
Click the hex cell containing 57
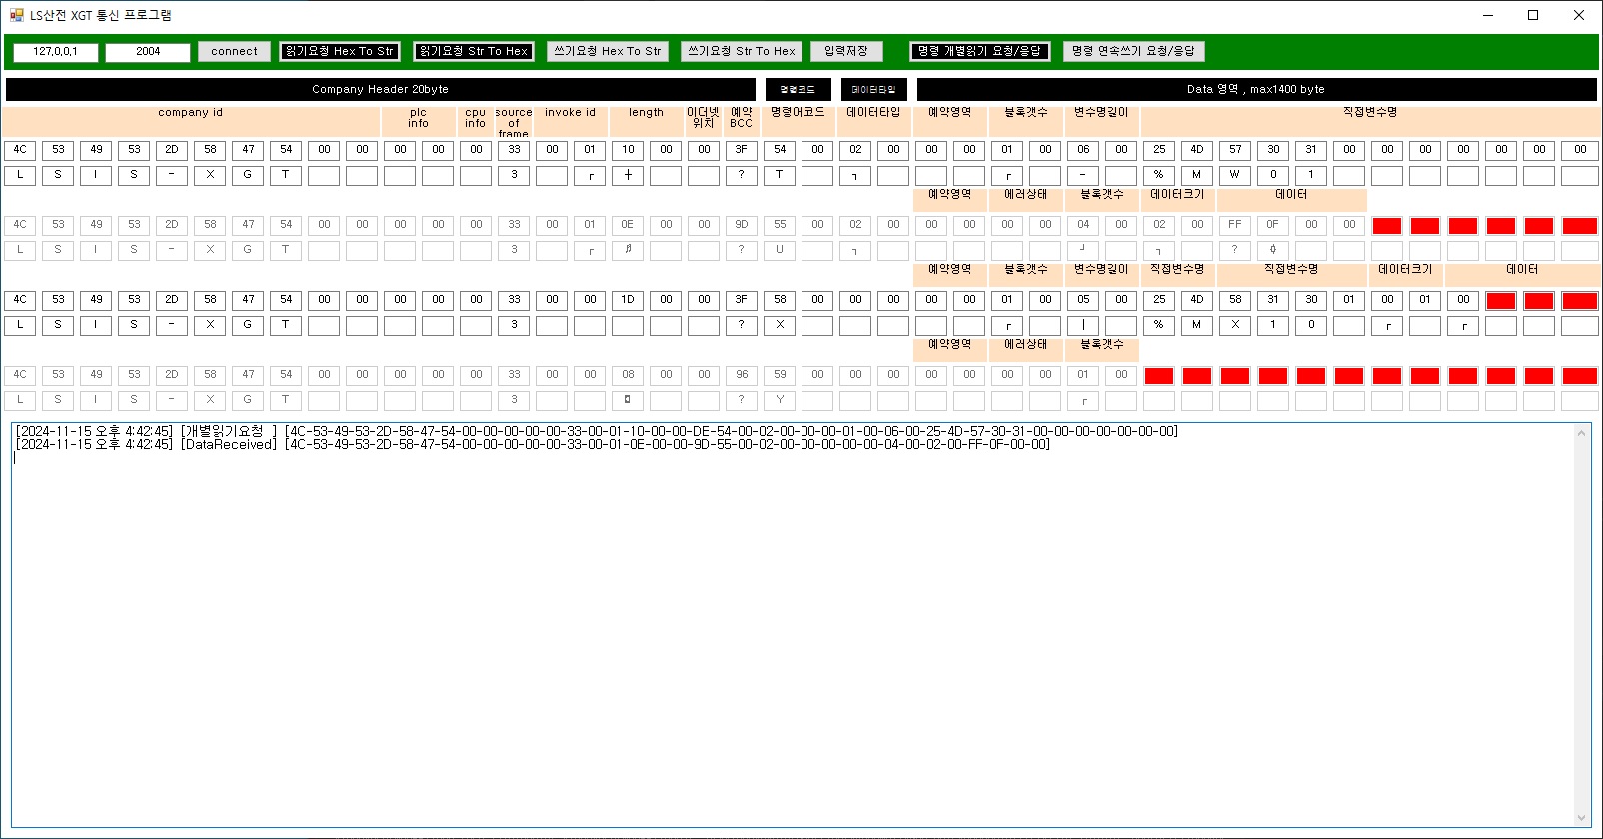pos(1235,150)
